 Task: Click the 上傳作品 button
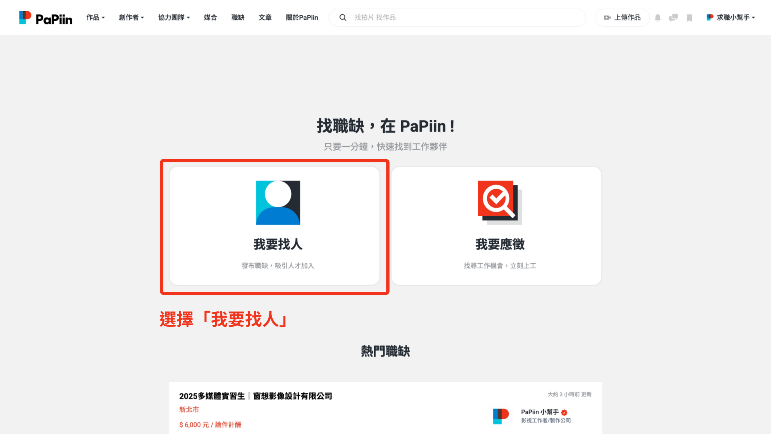coord(622,18)
